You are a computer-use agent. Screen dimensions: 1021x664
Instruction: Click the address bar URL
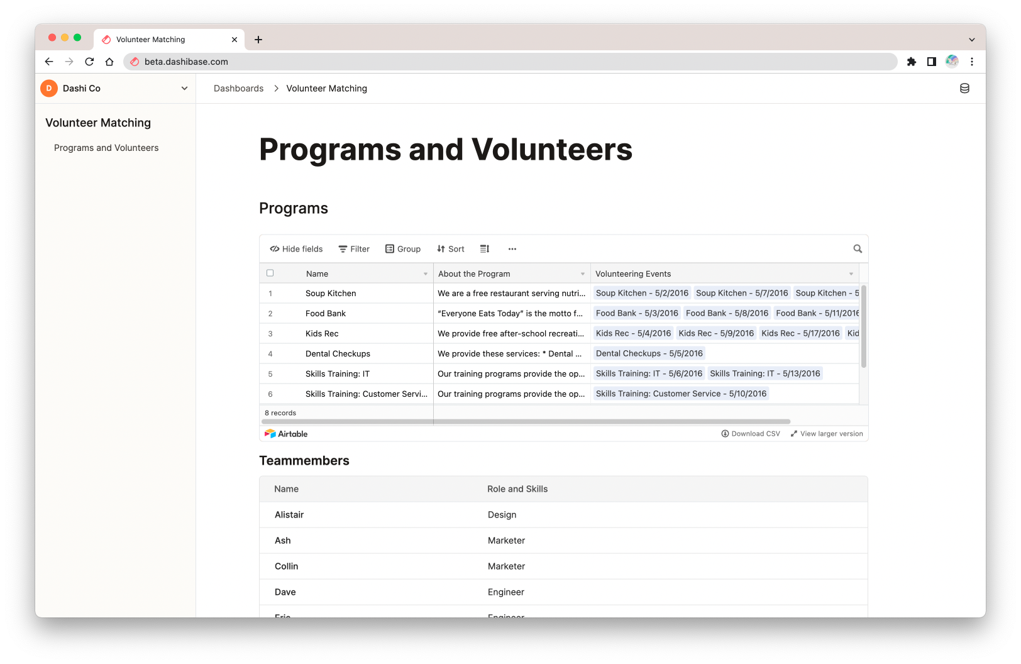(186, 62)
